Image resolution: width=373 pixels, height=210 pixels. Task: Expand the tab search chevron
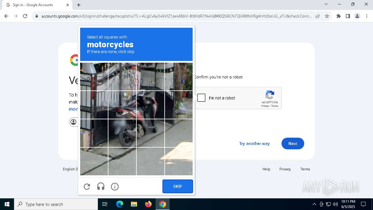tap(326, 4)
